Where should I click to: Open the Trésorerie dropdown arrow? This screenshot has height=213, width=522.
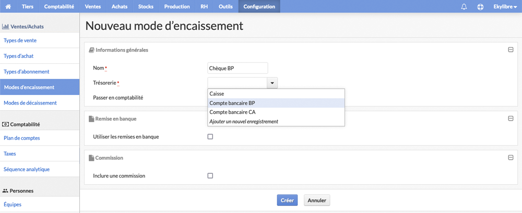tap(272, 83)
